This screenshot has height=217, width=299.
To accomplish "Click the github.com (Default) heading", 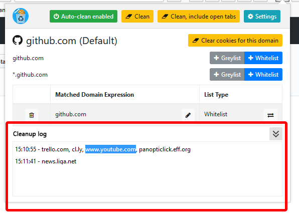I will 72,41.
